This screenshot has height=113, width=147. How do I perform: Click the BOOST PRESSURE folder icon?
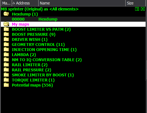click(x=6, y=34)
